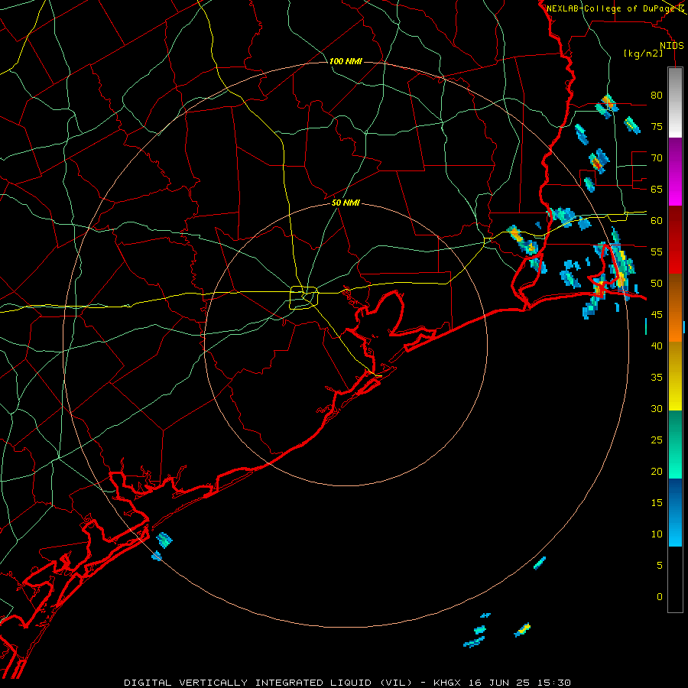The width and height of the screenshot is (688, 688).
Task: Pick the orange-brown segment of color bar
Action: (675, 307)
